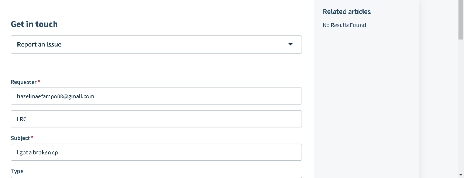Click the Requester field label
The image size is (464, 178).
tap(24, 82)
